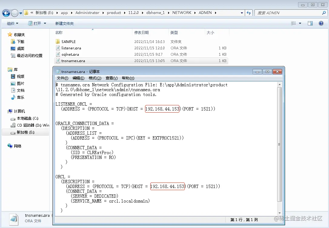Click the Back navigation arrow

[6, 13]
